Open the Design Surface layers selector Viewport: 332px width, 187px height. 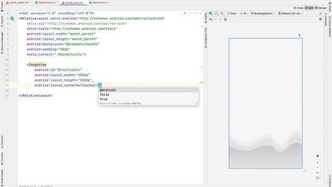point(211,14)
